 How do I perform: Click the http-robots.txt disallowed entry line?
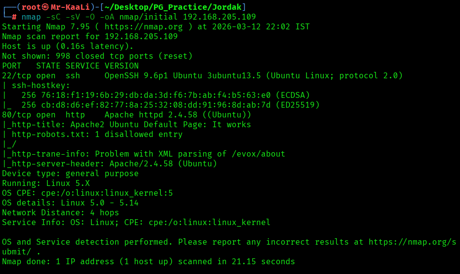pos(97,134)
